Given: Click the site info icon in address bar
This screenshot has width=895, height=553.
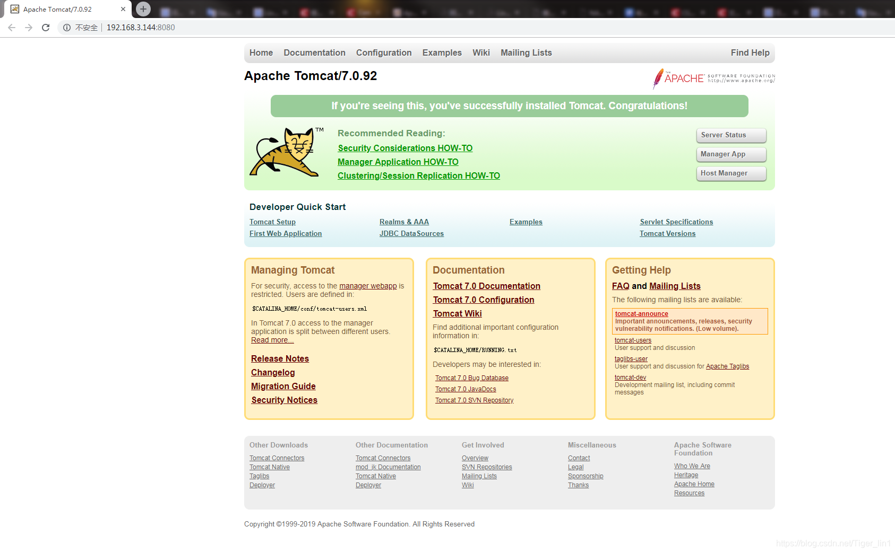Looking at the screenshot, I should pos(67,28).
